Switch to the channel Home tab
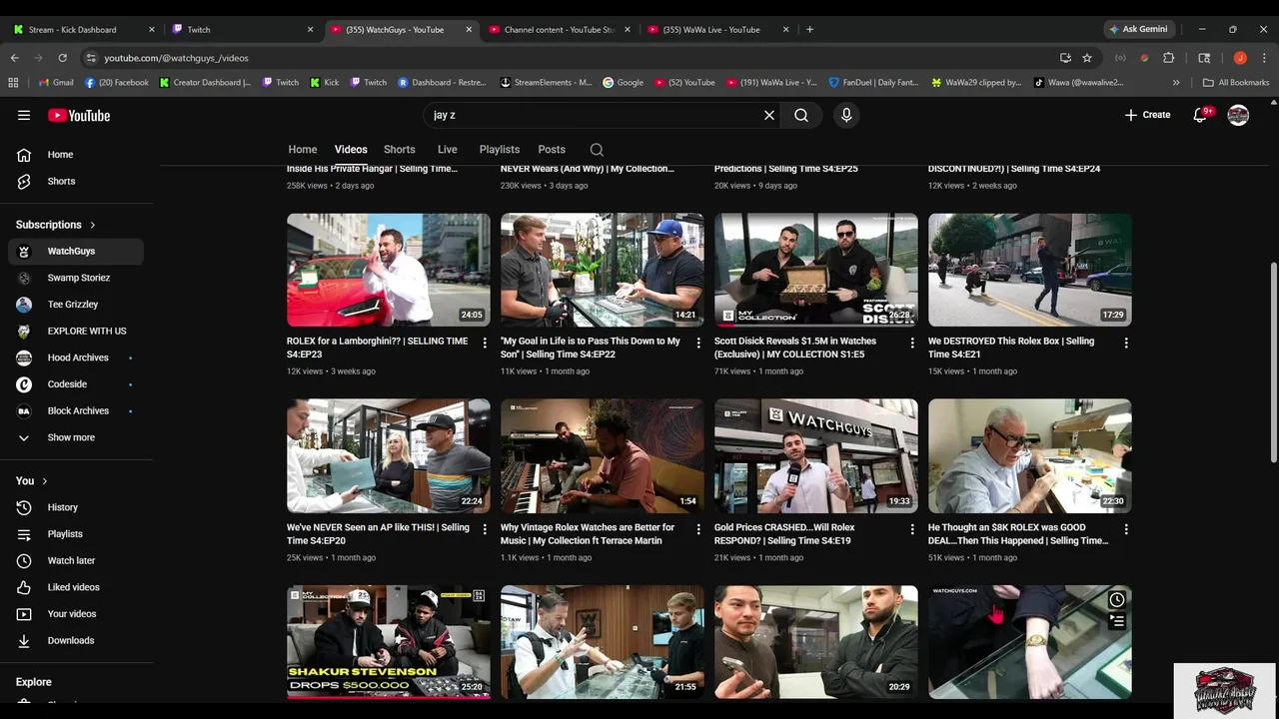 303,149
